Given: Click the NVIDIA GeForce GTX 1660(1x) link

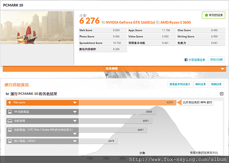Looking at the screenshot, I should coord(130,22).
